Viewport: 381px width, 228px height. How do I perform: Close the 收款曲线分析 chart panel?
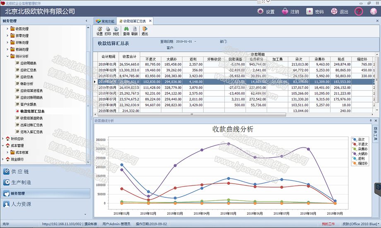[x=376, y=121]
